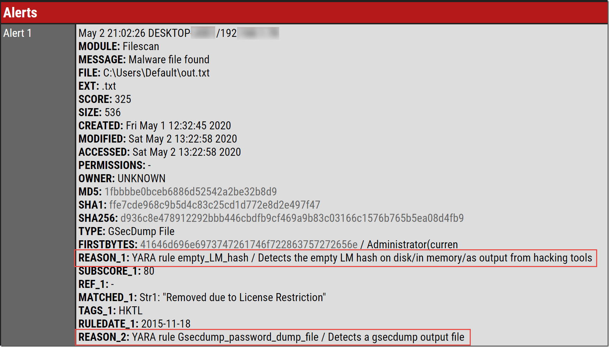This screenshot has height=347, width=609.
Task: Click the file path C:\Users\Default\out.txt
Action: (156, 73)
